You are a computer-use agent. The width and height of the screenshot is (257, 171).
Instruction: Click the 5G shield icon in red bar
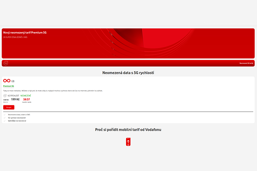click(x=6, y=63)
